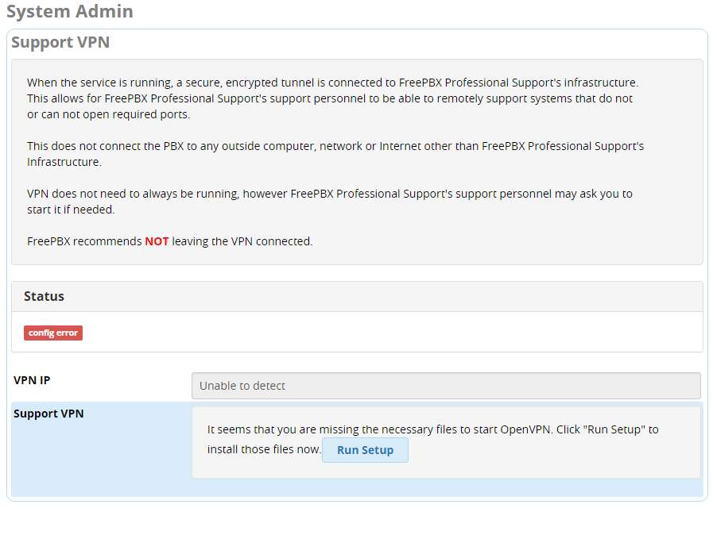Click the Run Setup button
The height and width of the screenshot is (535, 717).
[x=365, y=450]
